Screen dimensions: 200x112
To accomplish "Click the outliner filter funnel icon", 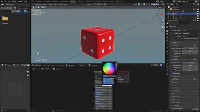I will click(194, 4).
